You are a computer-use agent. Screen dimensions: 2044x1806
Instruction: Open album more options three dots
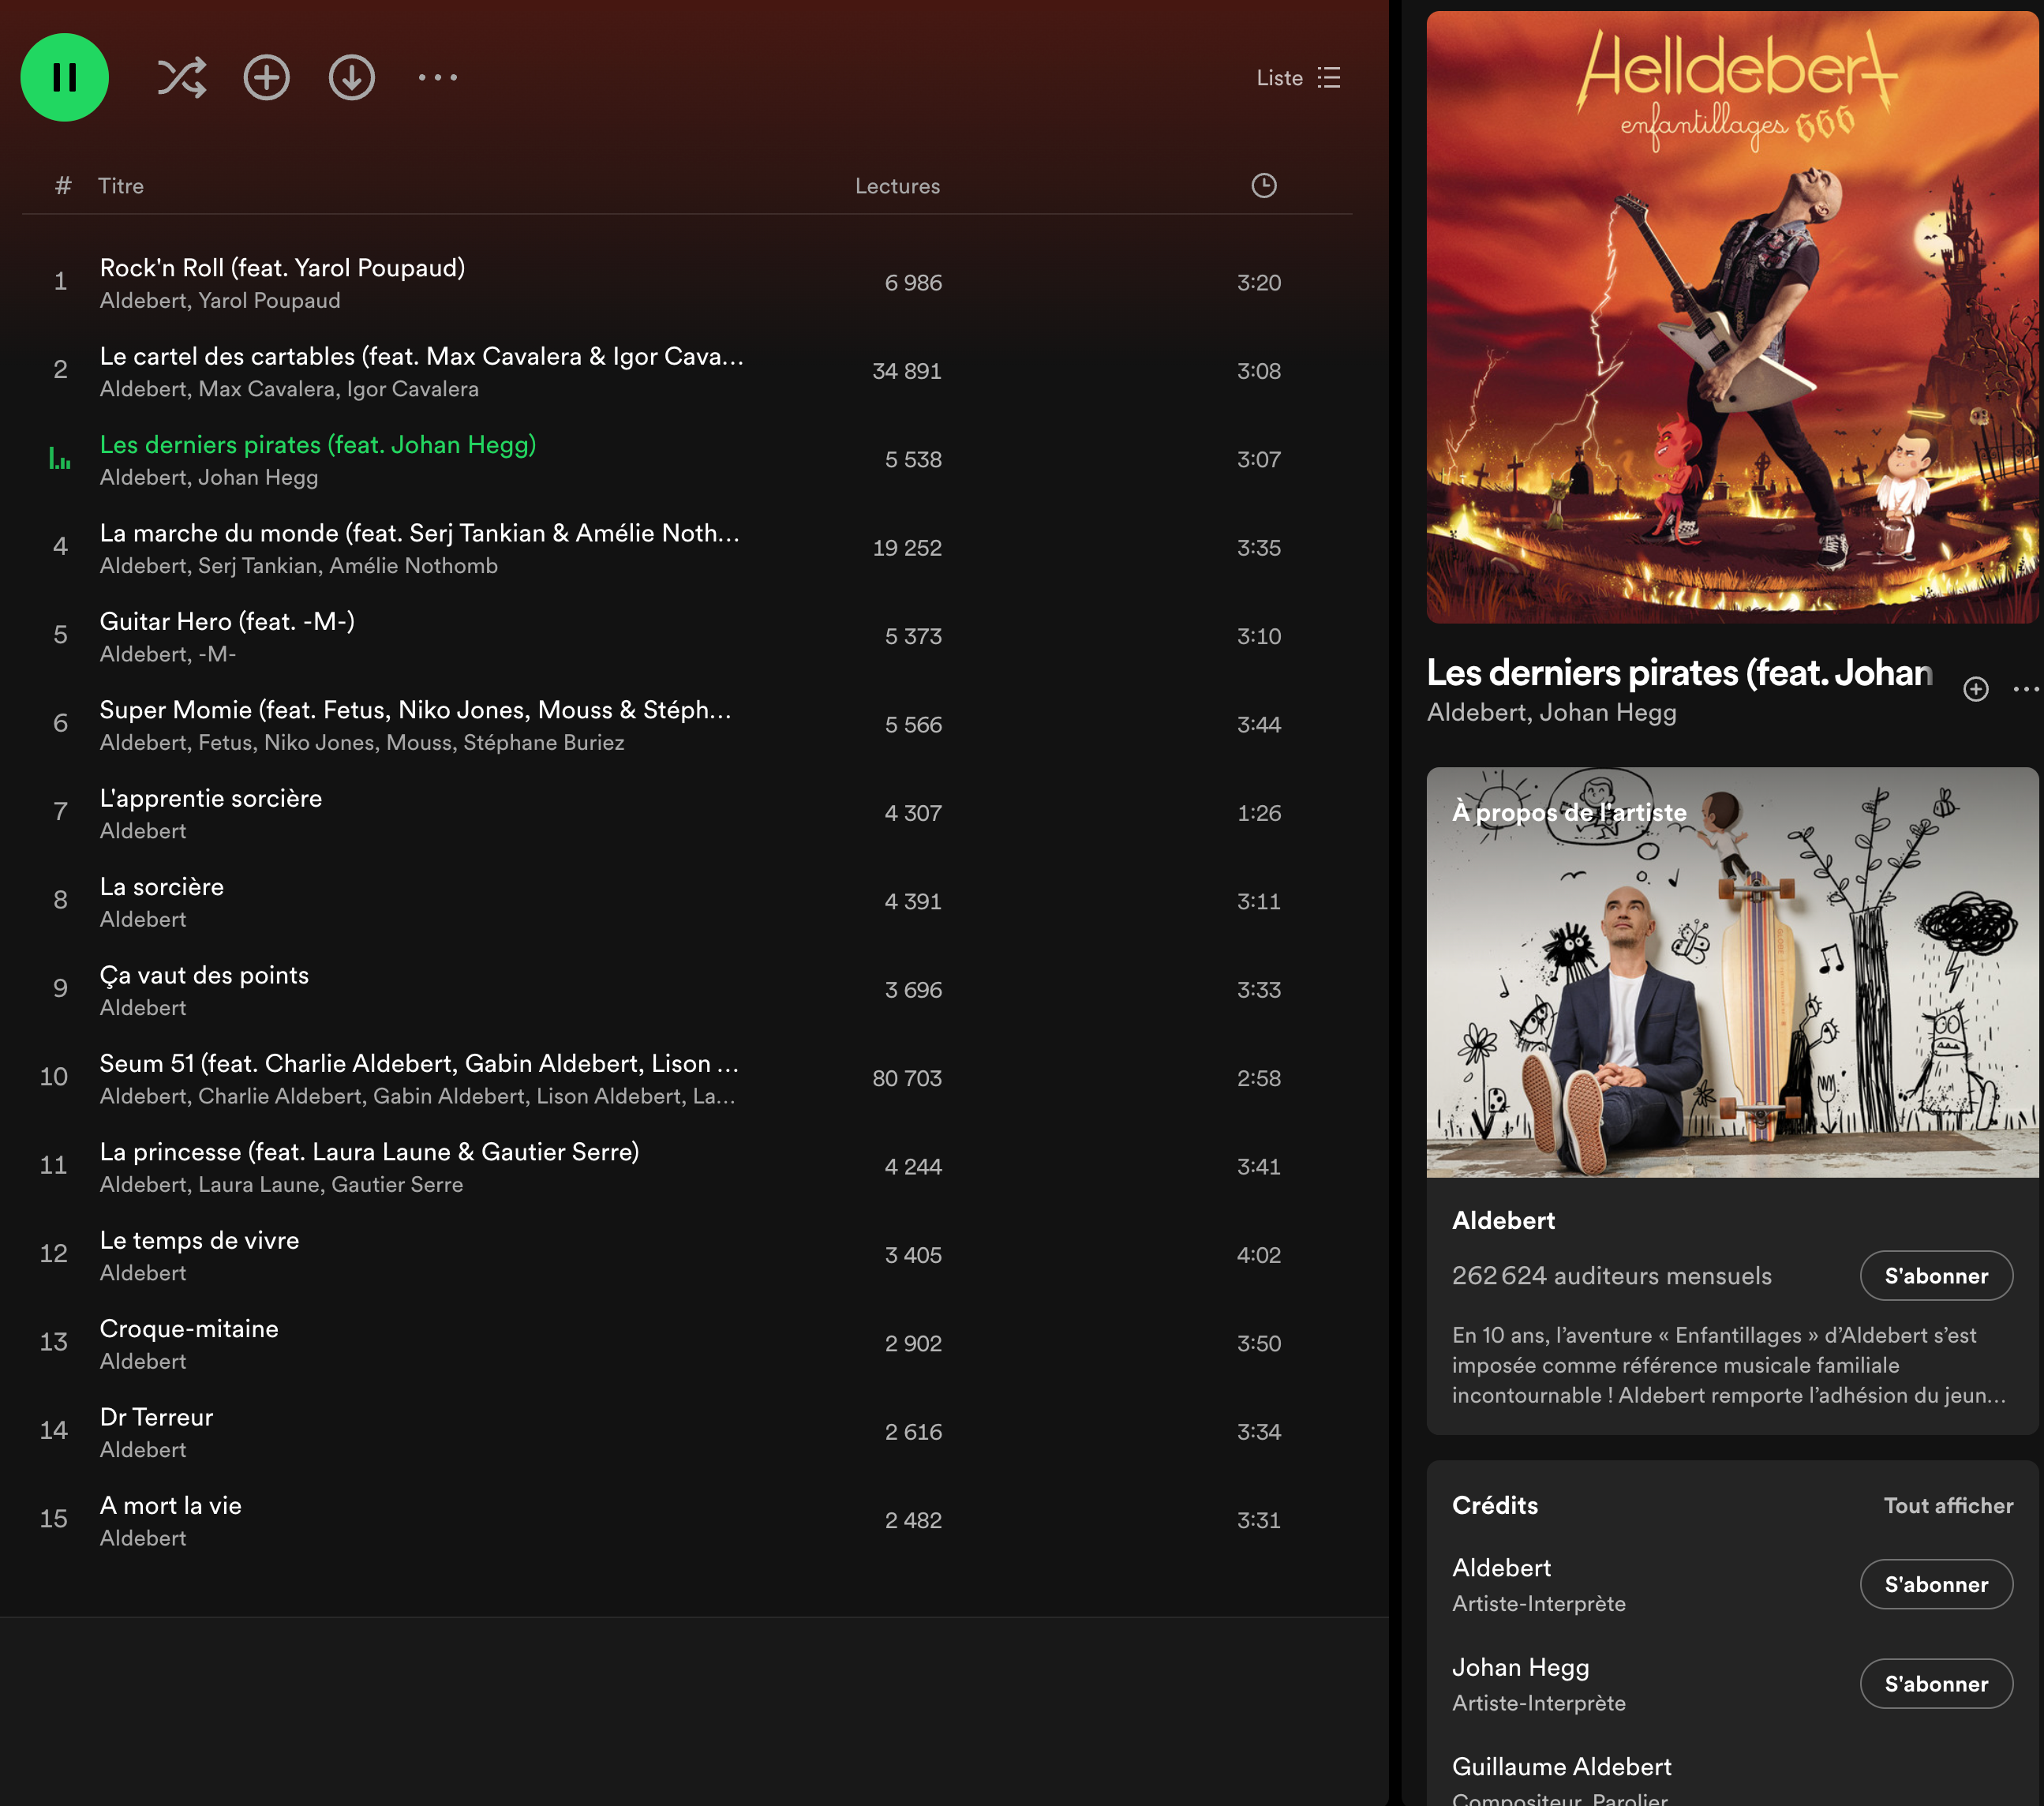(438, 78)
